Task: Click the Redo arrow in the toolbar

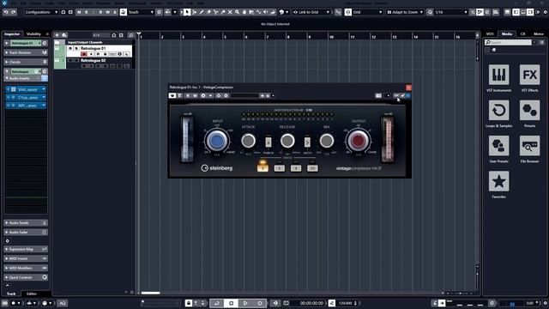Action: click(14, 12)
